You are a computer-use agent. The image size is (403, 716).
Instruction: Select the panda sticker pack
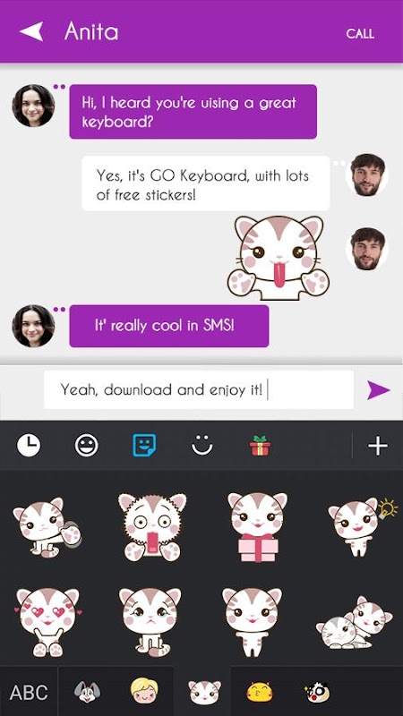point(317,692)
